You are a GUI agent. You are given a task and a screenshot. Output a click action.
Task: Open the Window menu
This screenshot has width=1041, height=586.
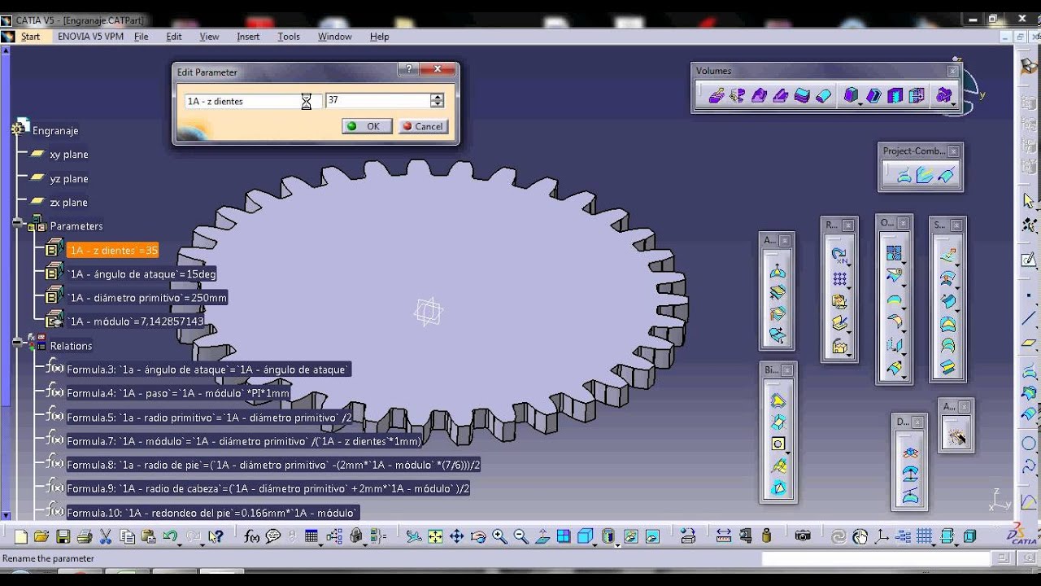point(334,37)
